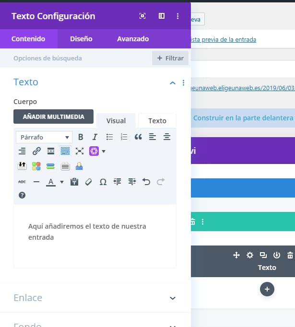The image size is (295, 327).
Task: Toggle the toolbar toggle (kitchen sink) button
Action: click(x=65, y=152)
